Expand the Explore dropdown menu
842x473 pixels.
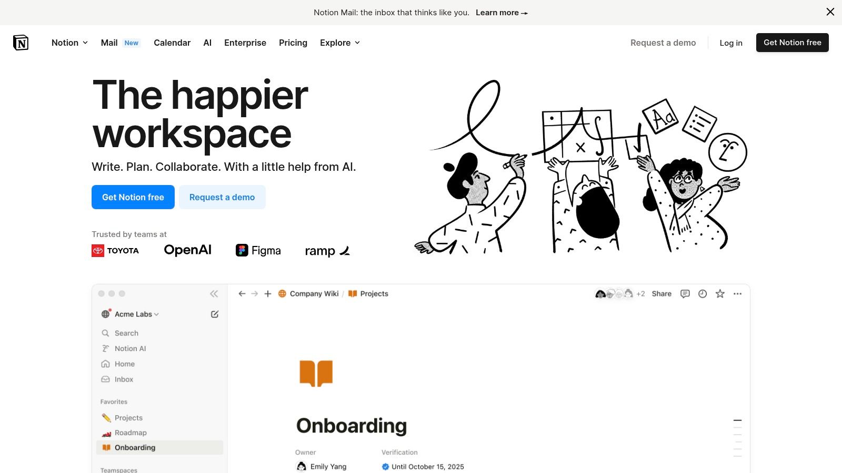tap(340, 43)
